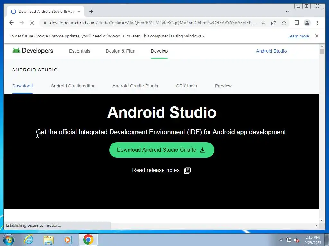Open the Chrome profile avatar
The width and height of the screenshot is (329, 246).
click(x=307, y=23)
